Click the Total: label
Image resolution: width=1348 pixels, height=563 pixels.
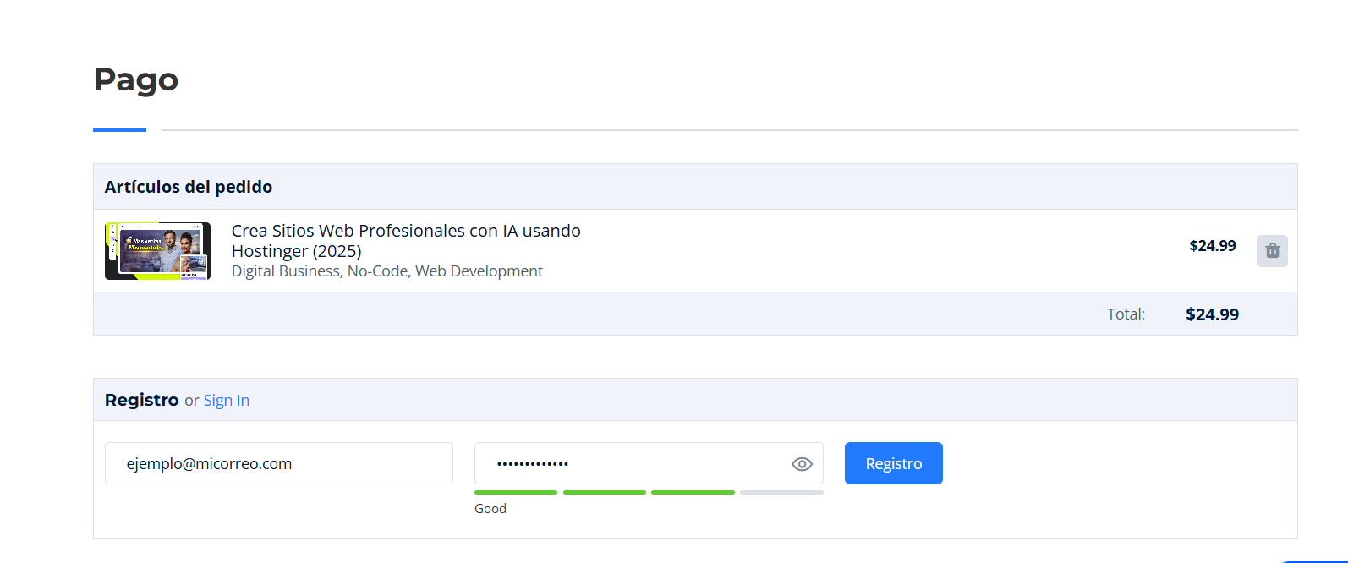(x=1125, y=314)
